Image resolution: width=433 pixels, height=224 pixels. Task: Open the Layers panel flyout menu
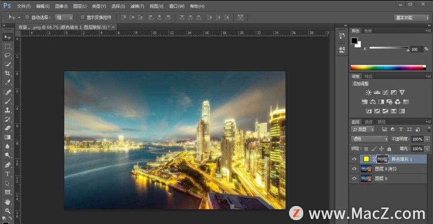pyautogui.click(x=428, y=122)
